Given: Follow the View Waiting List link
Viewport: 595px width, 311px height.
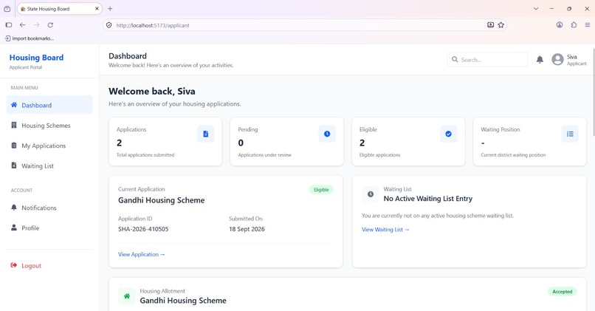Looking at the screenshot, I should pos(385,229).
